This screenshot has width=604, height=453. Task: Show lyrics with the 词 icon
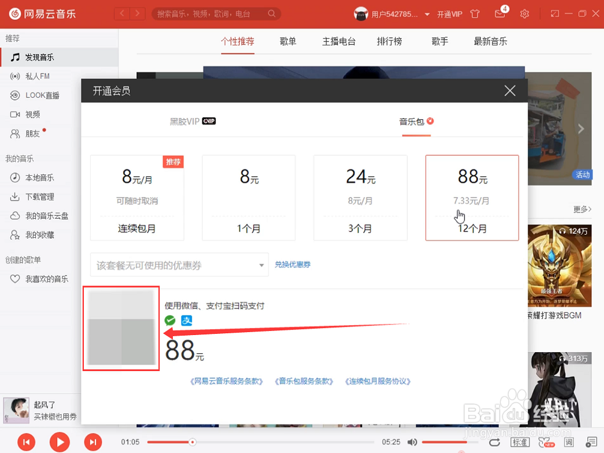tap(569, 442)
